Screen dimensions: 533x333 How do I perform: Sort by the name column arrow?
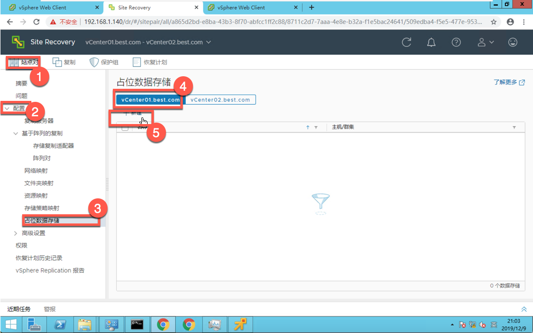pos(308,127)
